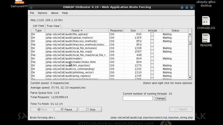
Task: Toggle Include checkbox for file_upload row
Action: coord(152,34)
